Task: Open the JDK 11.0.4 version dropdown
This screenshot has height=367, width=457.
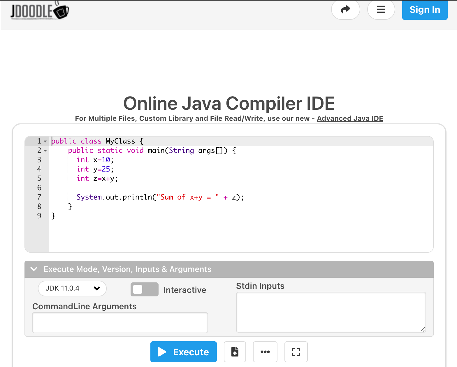Action: pos(72,288)
